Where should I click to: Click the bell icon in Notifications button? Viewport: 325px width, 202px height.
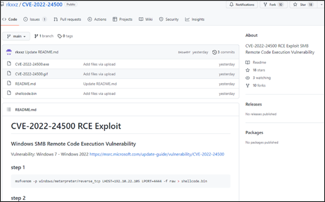click(231, 4)
